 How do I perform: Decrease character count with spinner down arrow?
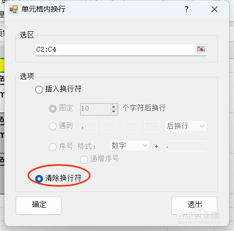(114, 112)
